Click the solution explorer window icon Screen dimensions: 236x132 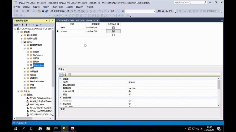(159, 11)
